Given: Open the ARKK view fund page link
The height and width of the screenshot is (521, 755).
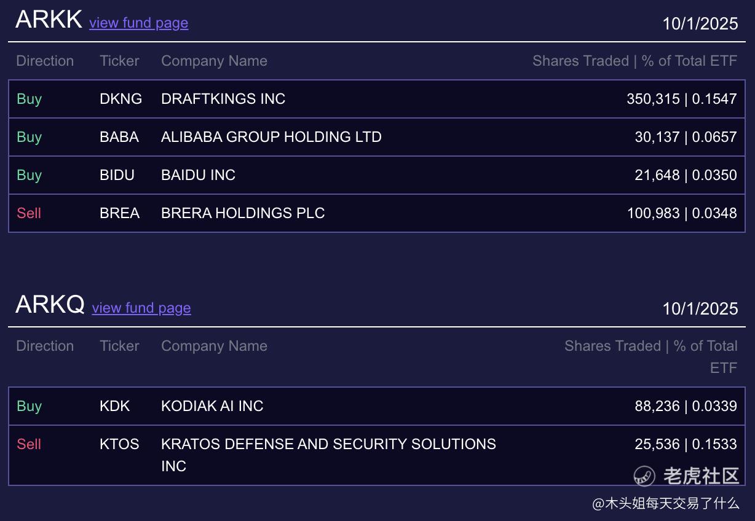Looking at the screenshot, I should point(138,23).
